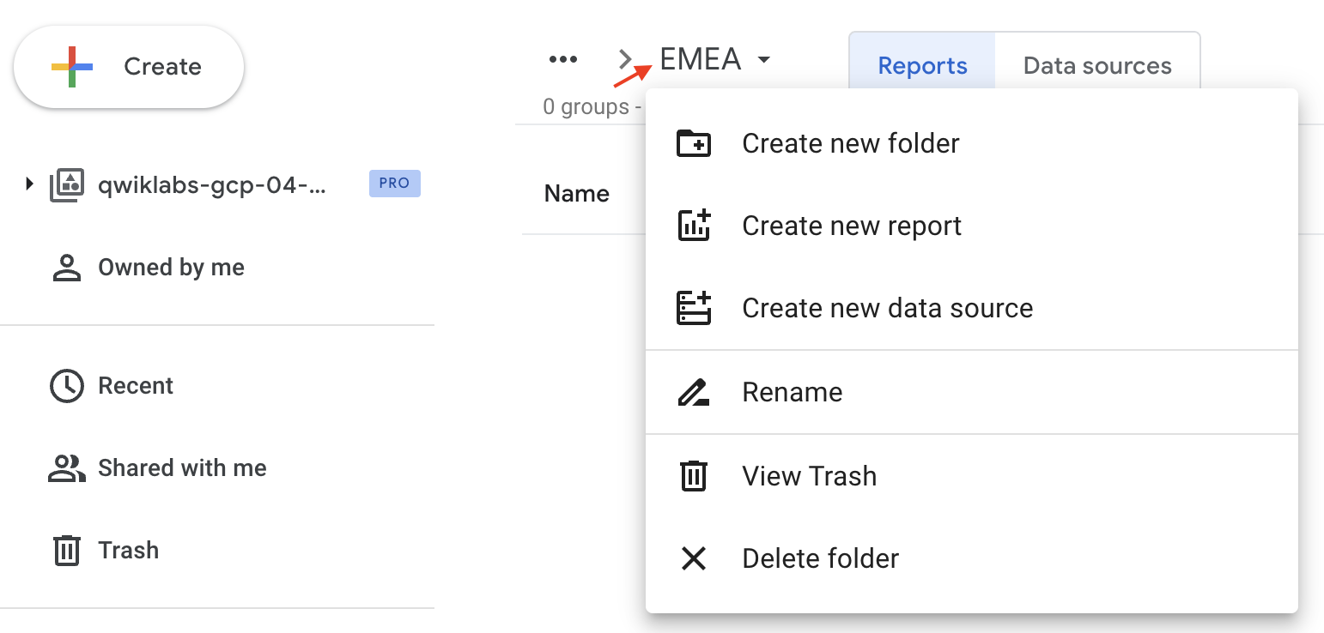Click the EMEA folder name

click(700, 59)
